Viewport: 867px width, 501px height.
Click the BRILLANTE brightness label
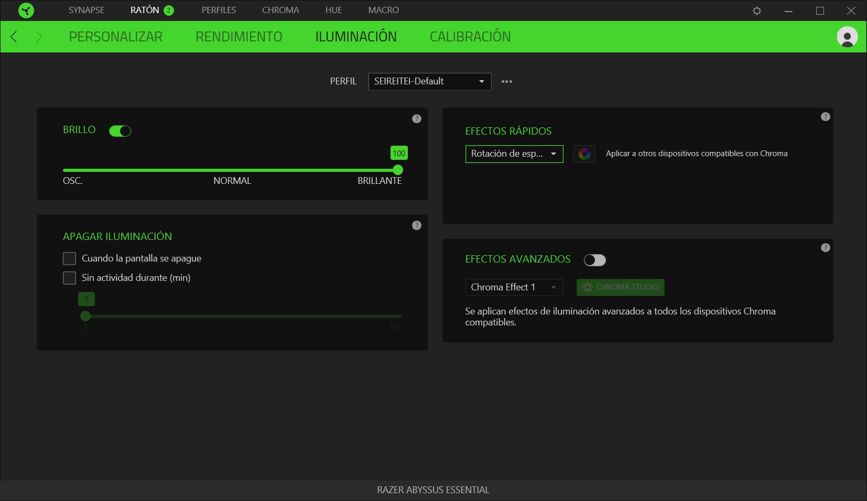click(380, 181)
